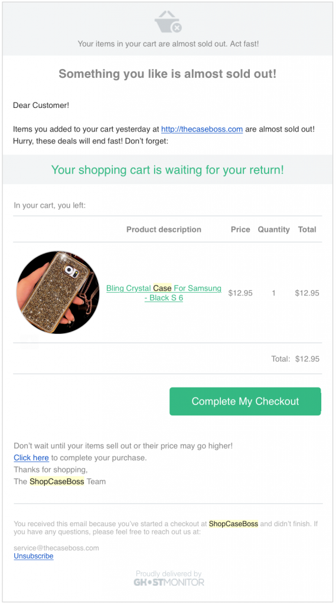
Task: Click the service@thecaseboss.com email address
Action: tap(56, 548)
